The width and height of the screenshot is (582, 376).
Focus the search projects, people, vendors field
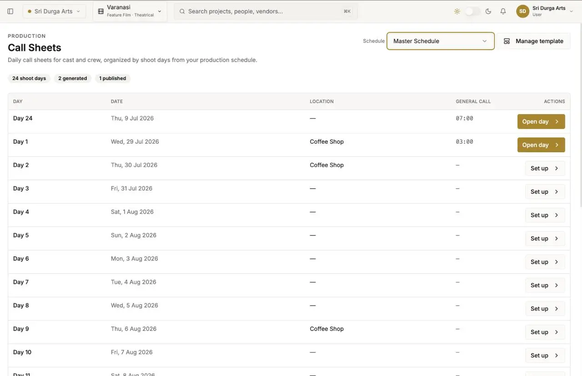coord(266,11)
